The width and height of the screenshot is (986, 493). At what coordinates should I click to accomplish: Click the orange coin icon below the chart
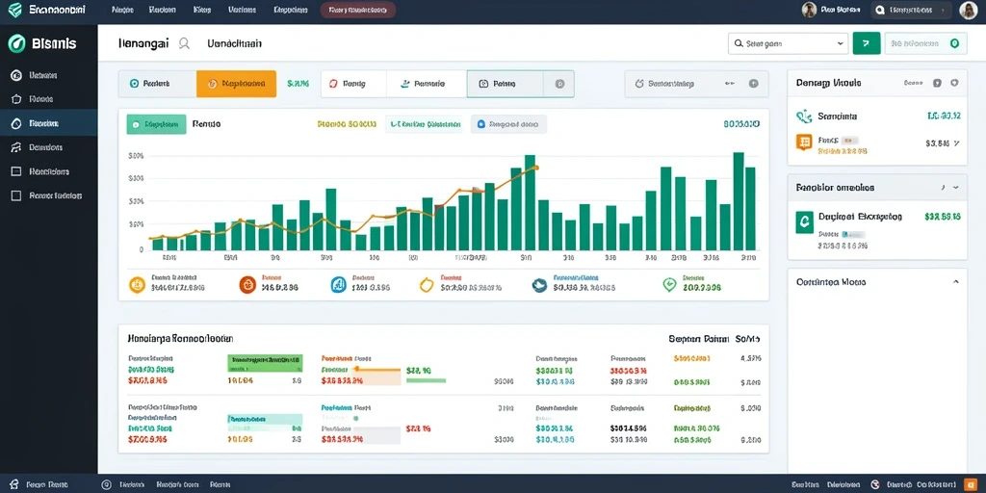pyautogui.click(x=137, y=285)
